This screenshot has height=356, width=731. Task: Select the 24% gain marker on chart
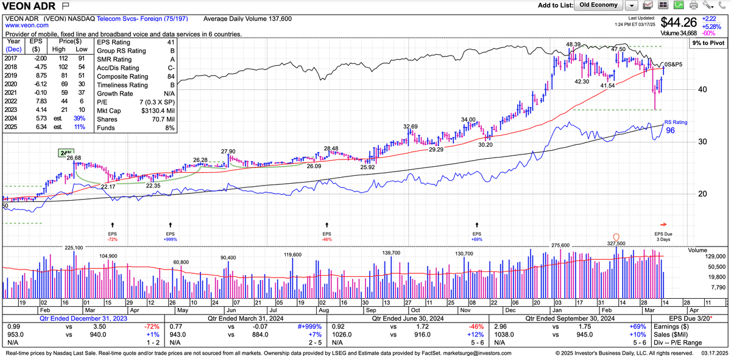click(66, 152)
